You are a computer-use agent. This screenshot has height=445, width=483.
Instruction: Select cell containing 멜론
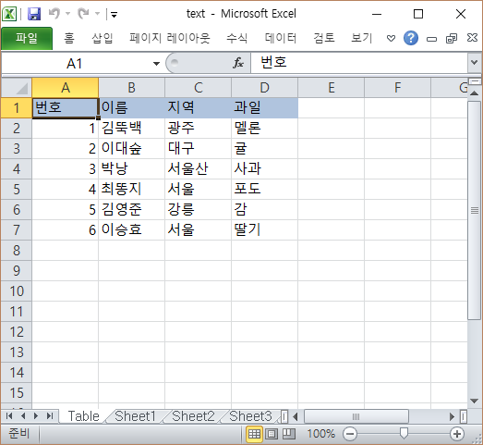click(x=265, y=128)
